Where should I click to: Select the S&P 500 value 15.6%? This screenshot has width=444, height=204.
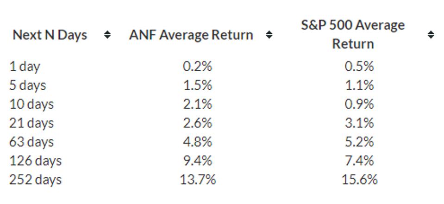pos(359,180)
